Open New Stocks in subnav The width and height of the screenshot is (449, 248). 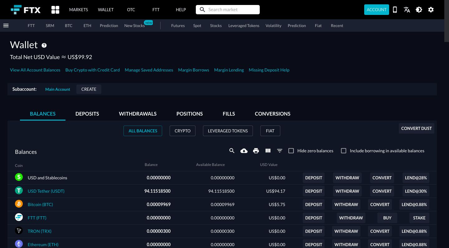tap(135, 25)
